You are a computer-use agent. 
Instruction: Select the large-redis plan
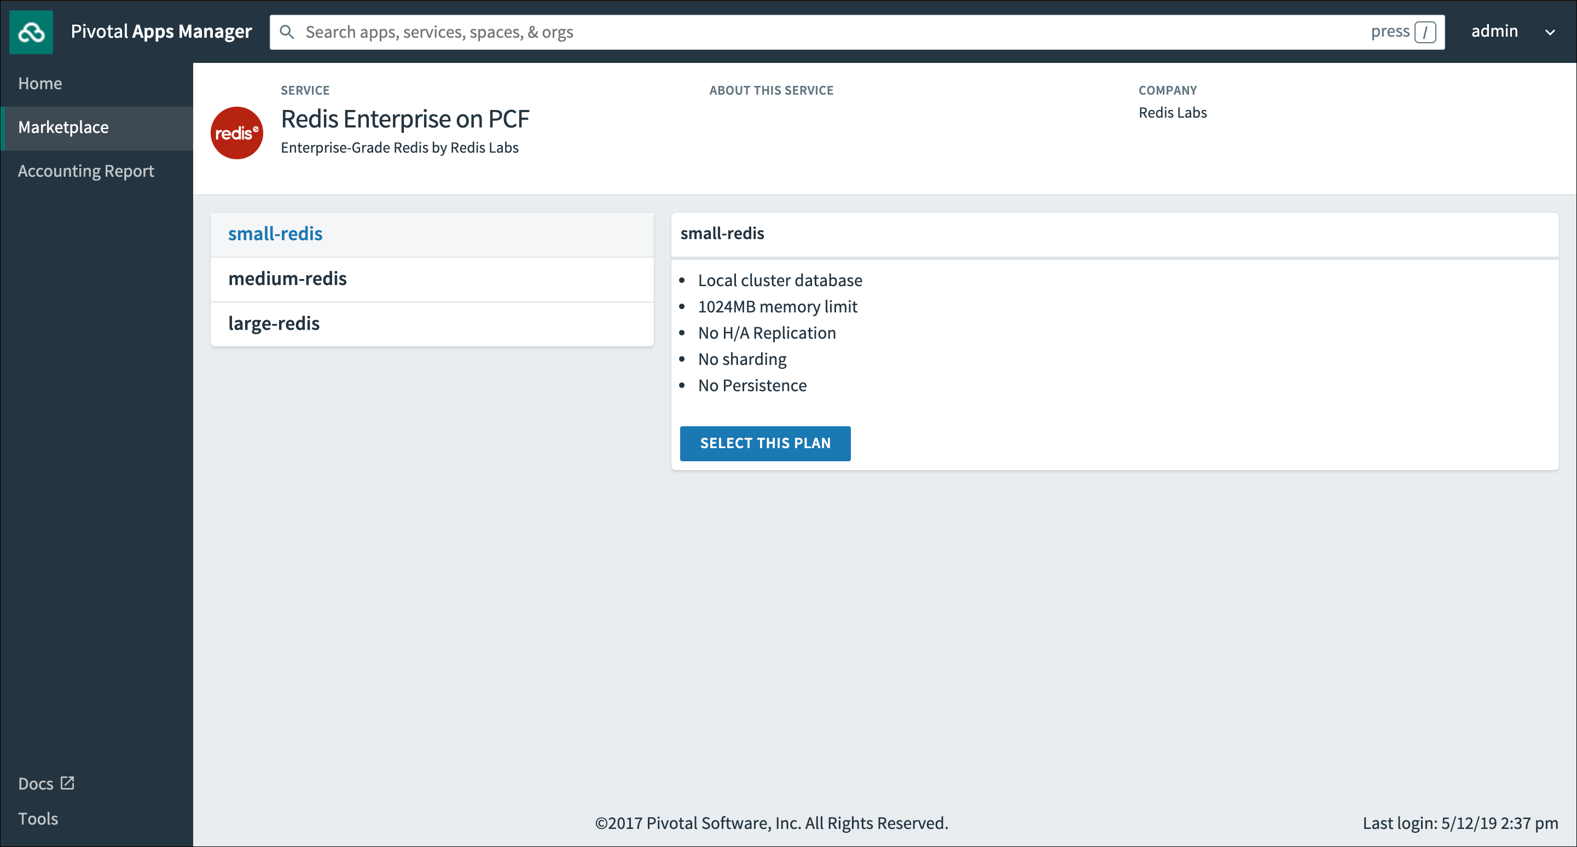[274, 323]
